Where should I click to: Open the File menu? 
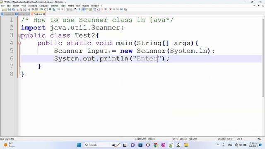[3, 6]
